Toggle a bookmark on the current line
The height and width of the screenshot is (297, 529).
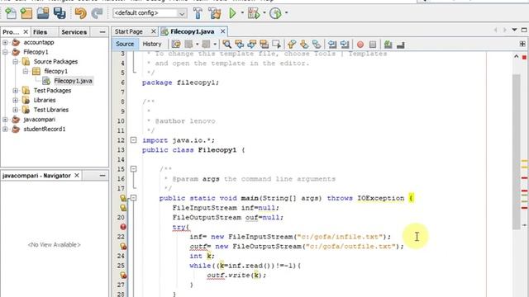pyautogui.click(x=317, y=44)
